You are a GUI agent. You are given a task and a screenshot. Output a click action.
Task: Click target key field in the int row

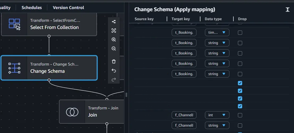click(x=184, y=115)
